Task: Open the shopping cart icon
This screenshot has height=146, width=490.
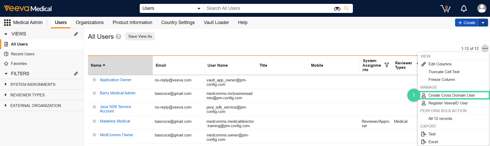Action: click(446, 9)
